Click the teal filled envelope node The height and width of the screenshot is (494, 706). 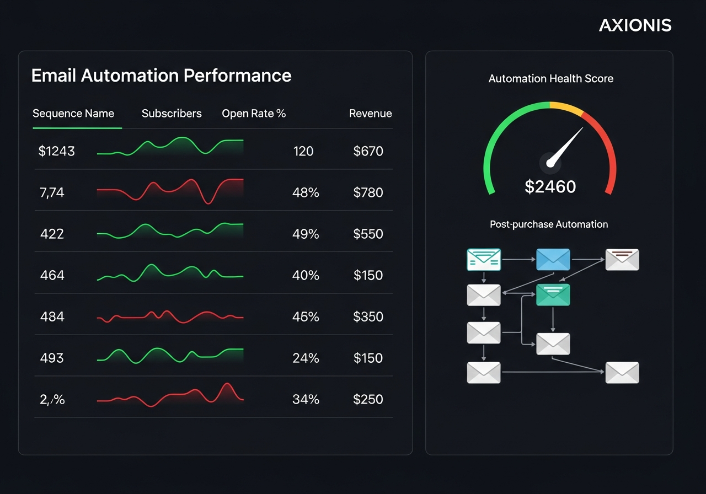click(553, 295)
